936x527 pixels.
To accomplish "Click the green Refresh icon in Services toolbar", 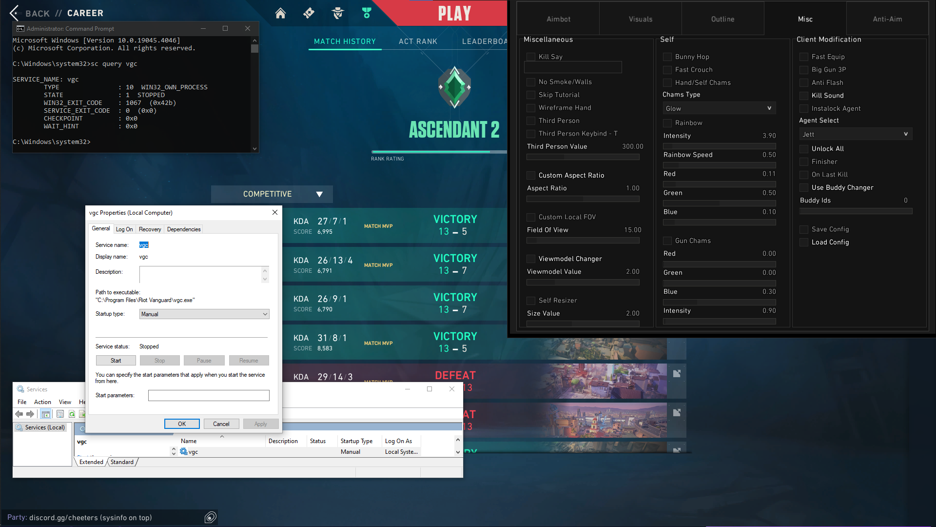I will [72, 414].
